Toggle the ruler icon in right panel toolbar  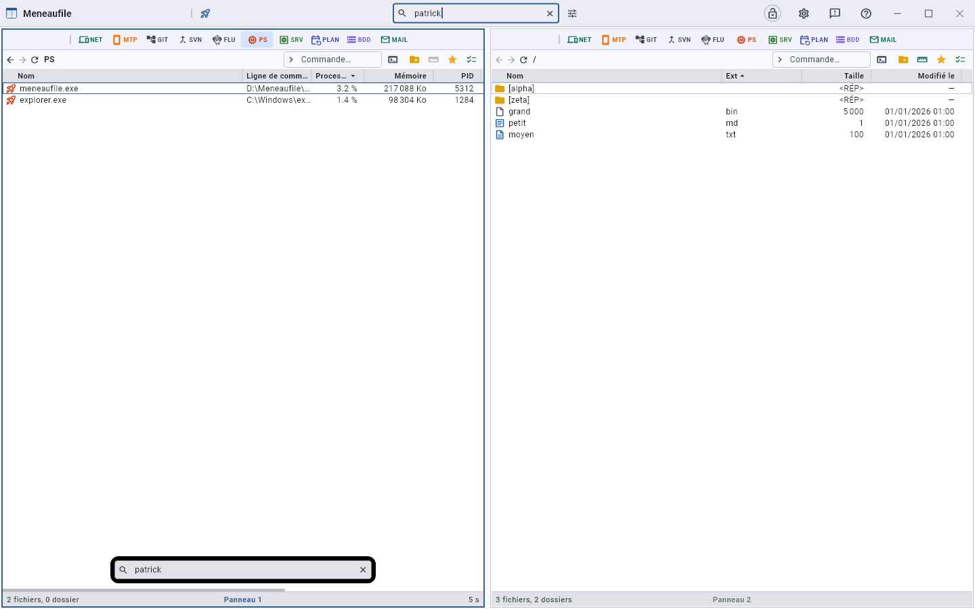(922, 60)
